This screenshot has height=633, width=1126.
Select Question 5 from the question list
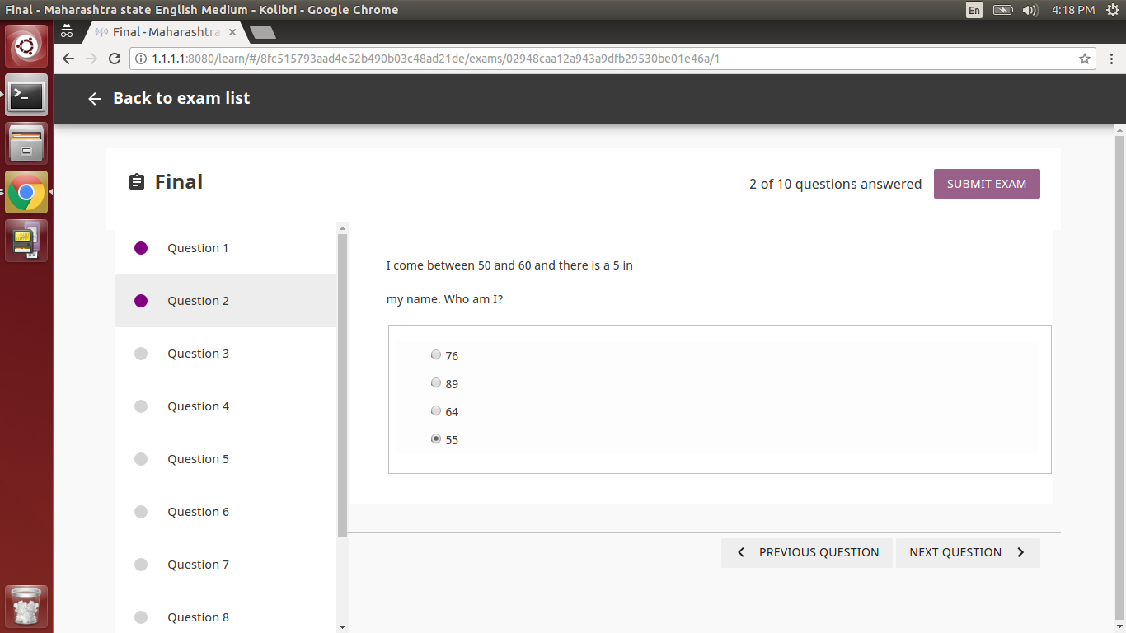pos(198,459)
